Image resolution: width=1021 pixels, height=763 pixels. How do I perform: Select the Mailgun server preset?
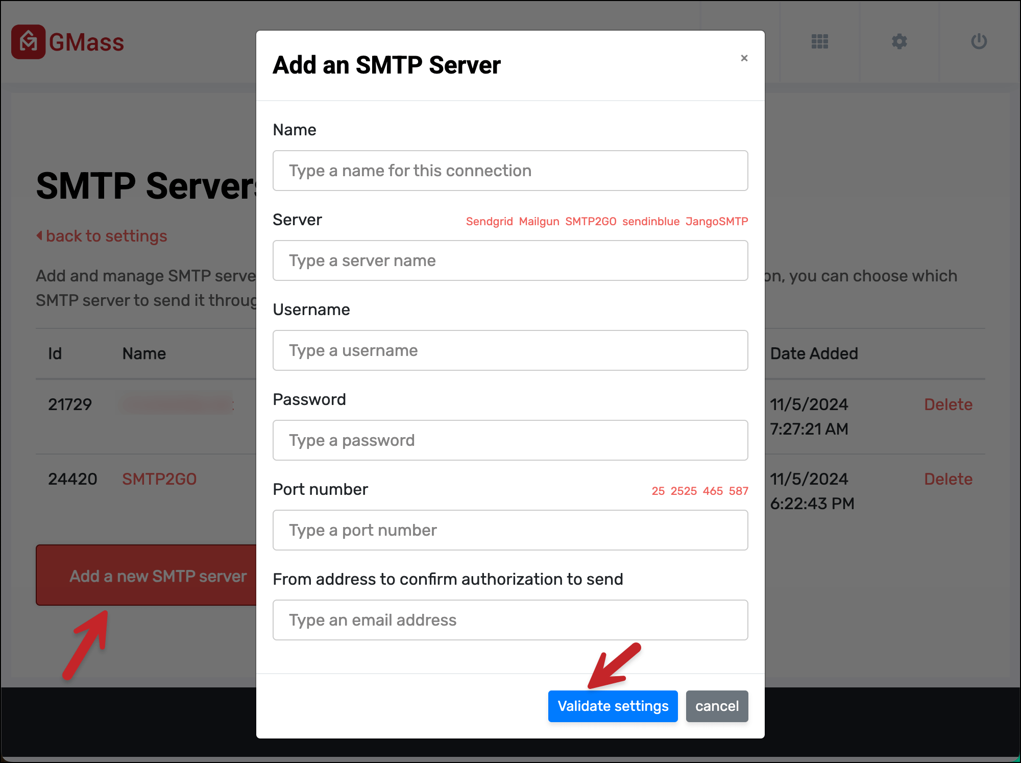point(539,222)
